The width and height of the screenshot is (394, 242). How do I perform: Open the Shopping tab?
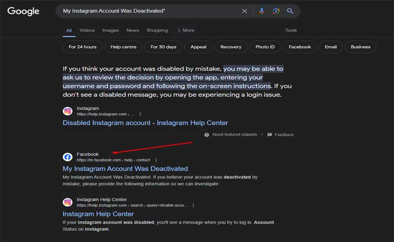tap(157, 30)
